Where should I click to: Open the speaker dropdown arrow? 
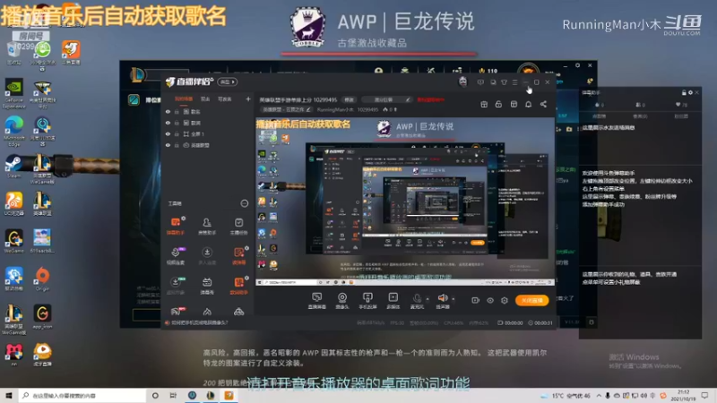tap(454, 299)
